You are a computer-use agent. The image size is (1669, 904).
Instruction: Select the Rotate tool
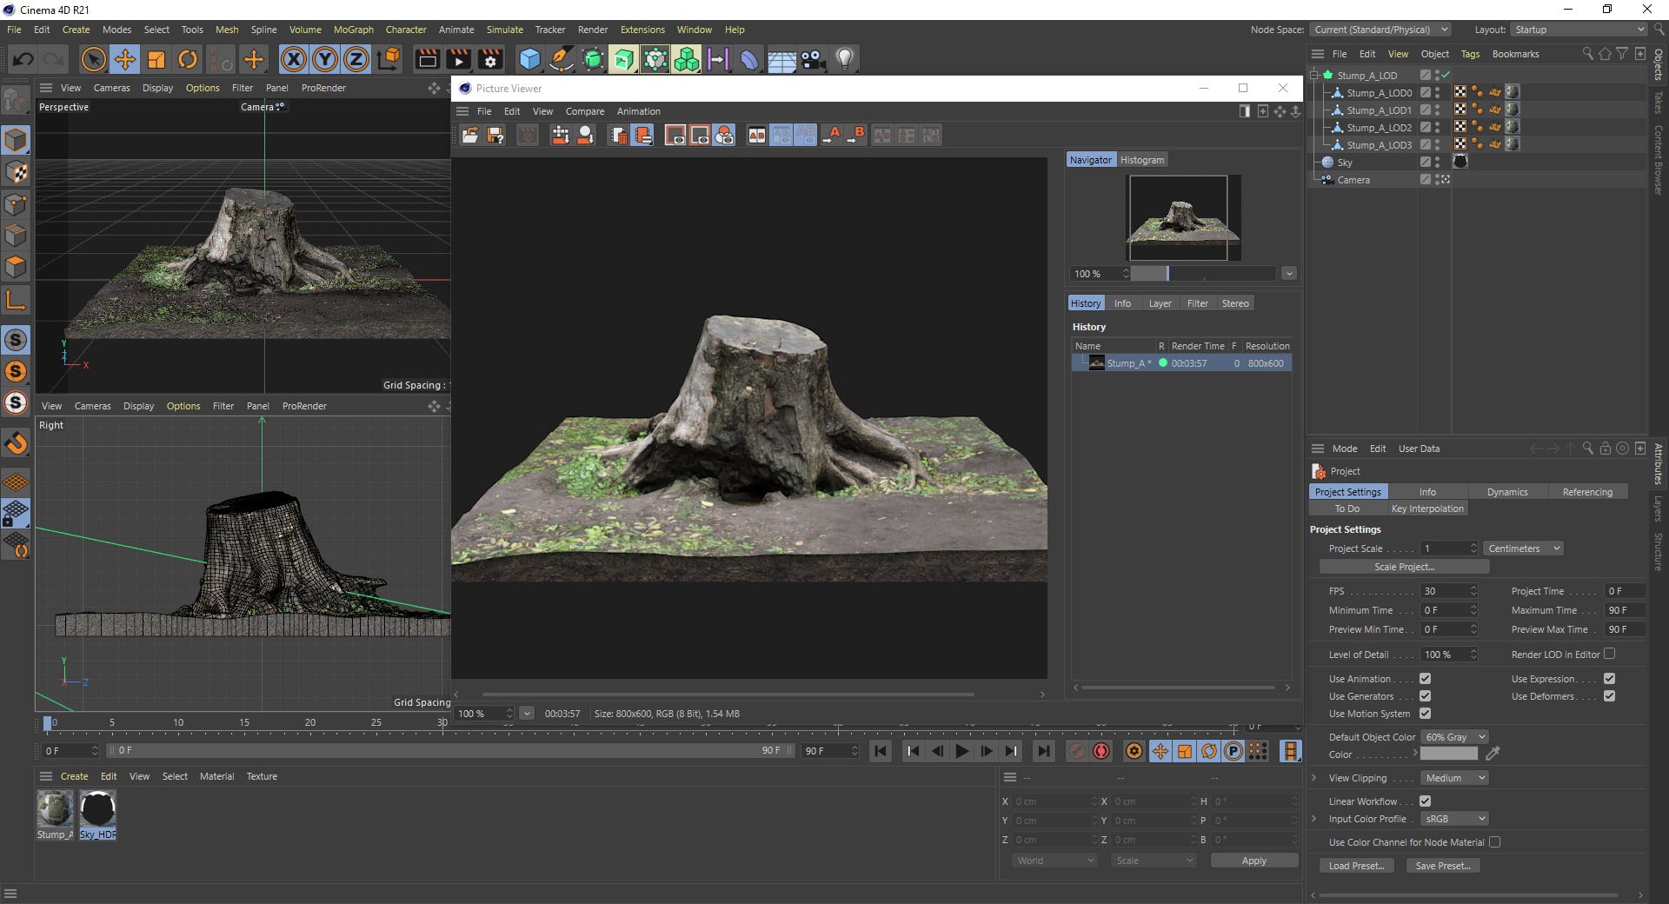(x=188, y=59)
